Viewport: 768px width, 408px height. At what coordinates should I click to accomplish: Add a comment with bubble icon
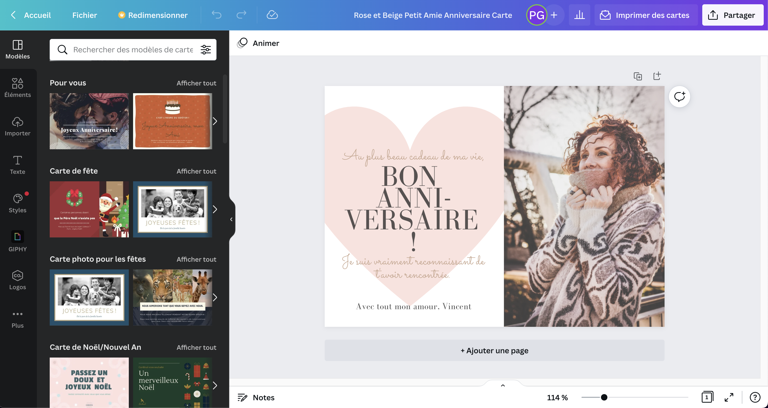pyautogui.click(x=680, y=97)
